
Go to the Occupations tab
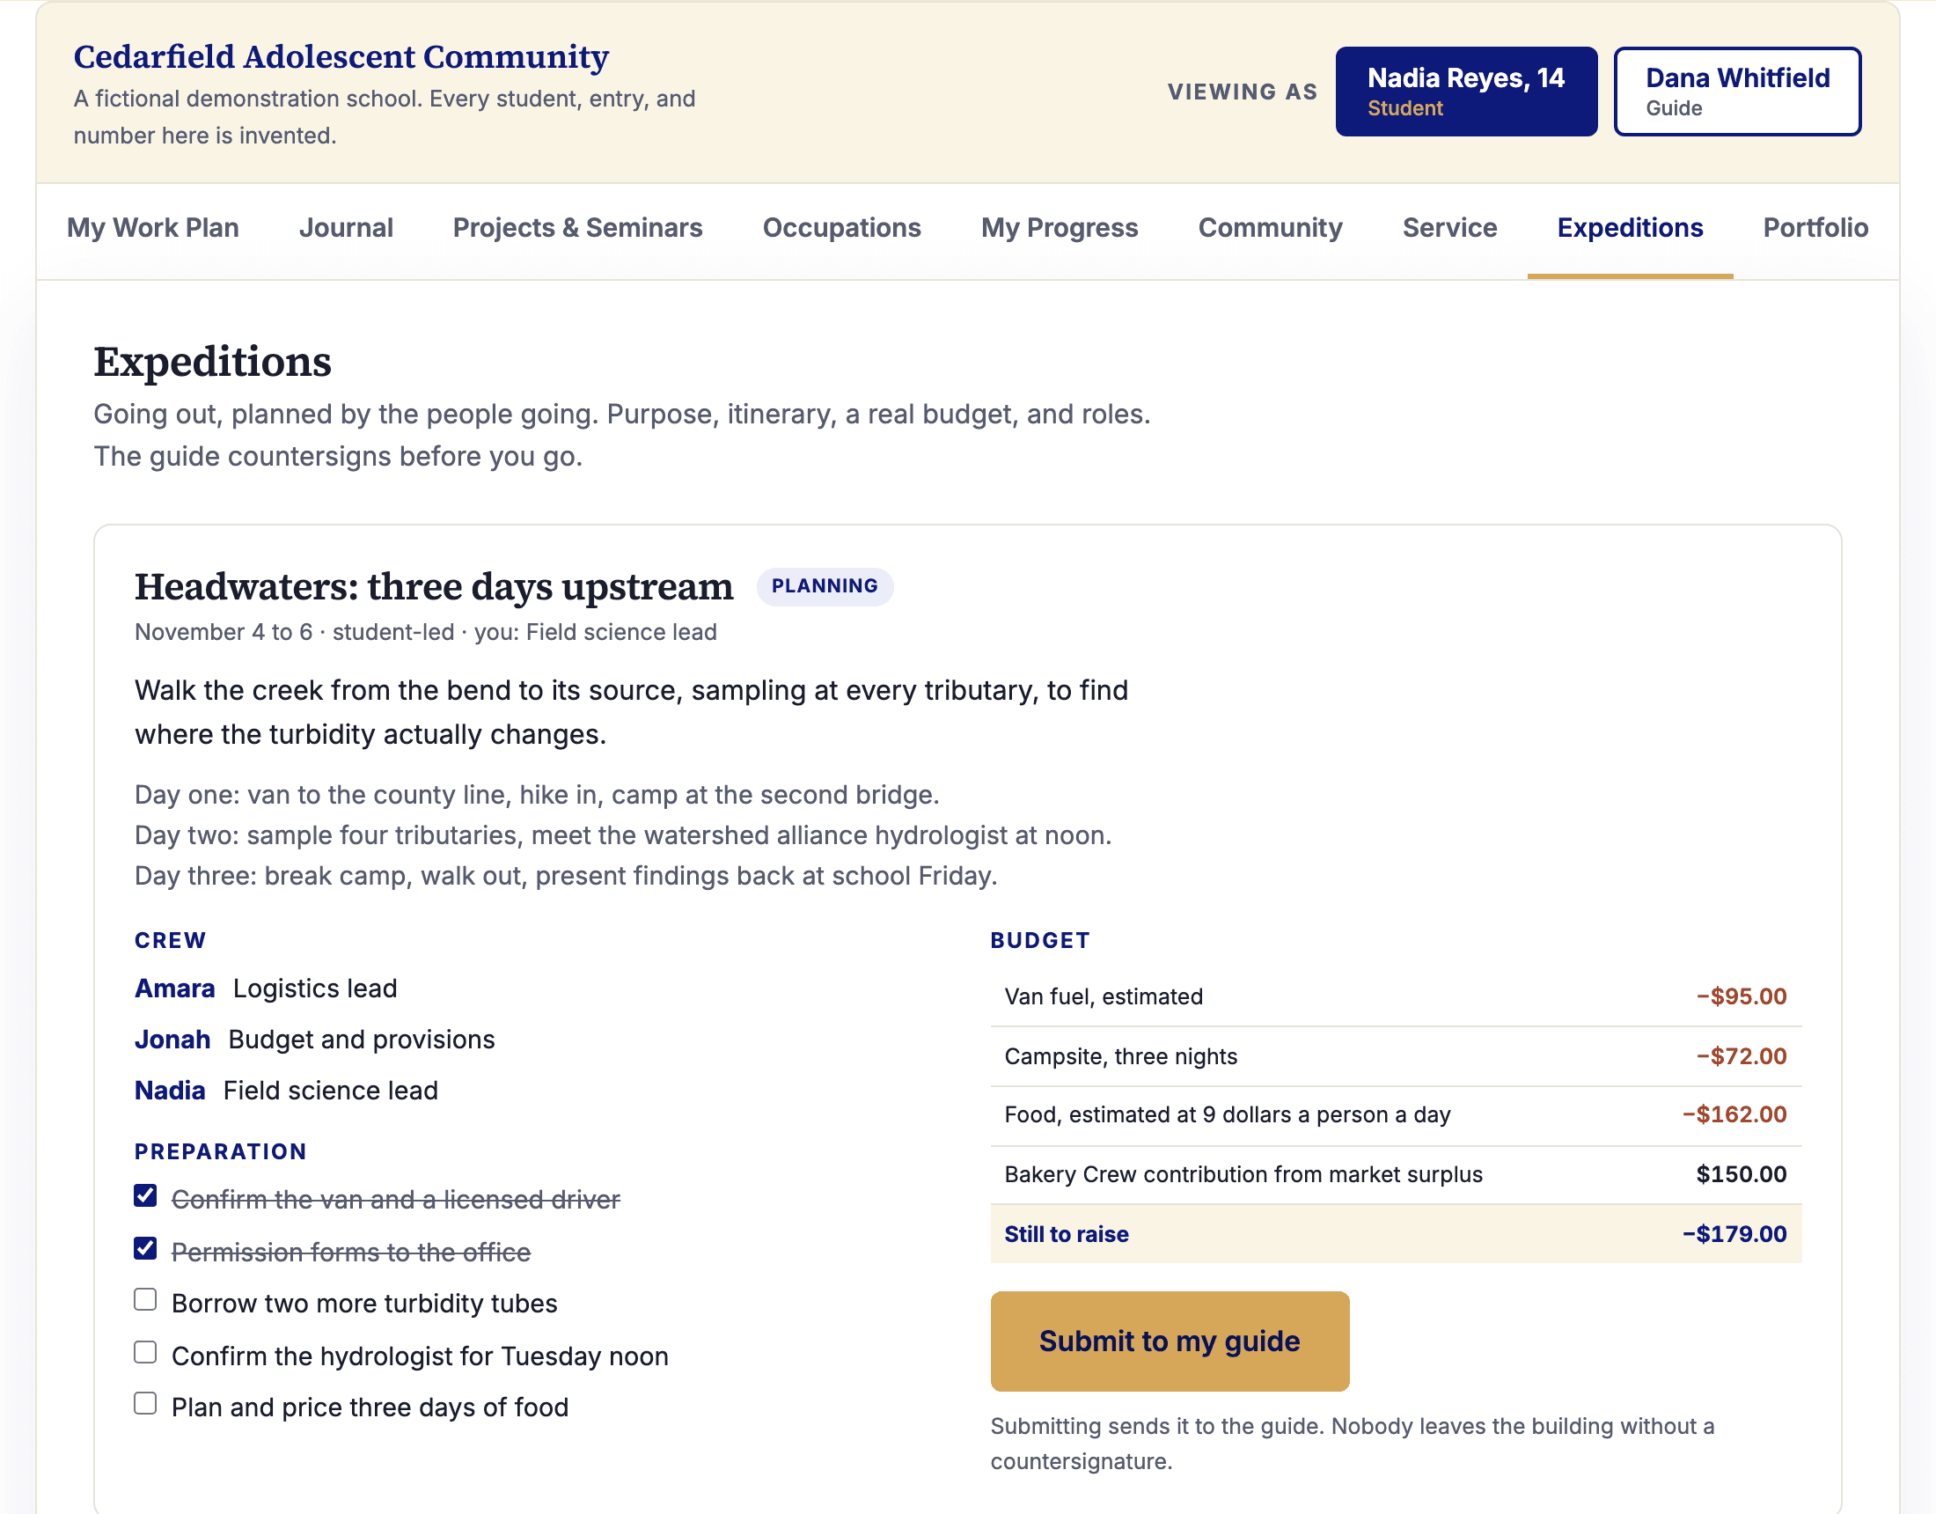point(841,228)
